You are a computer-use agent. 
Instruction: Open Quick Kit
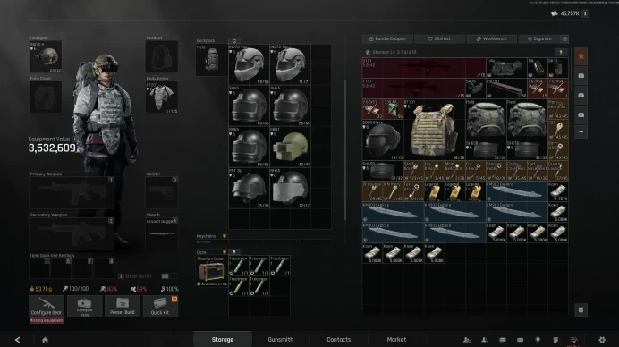[x=160, y=307]
